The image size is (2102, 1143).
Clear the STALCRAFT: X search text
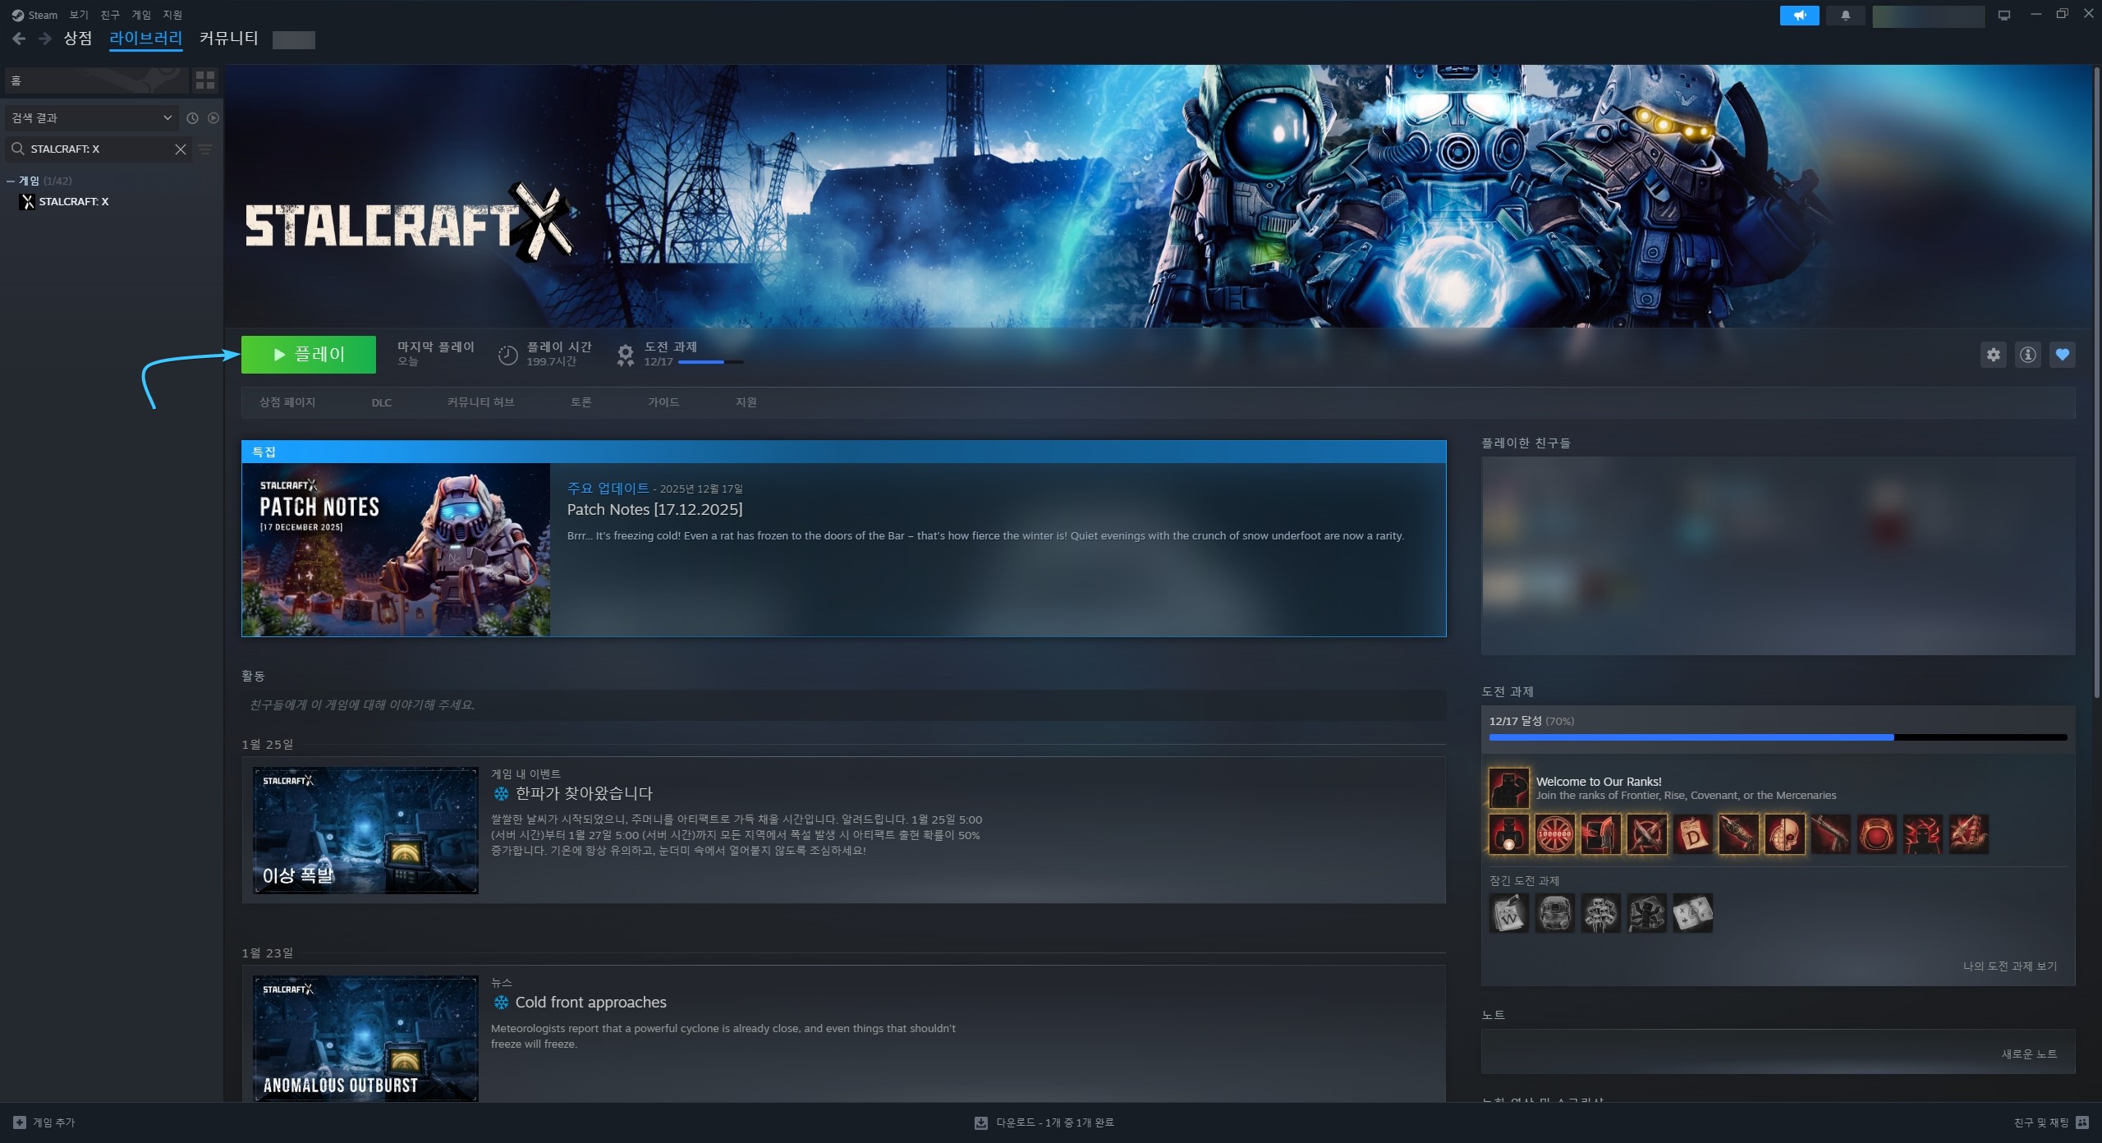tap(181, 149)
